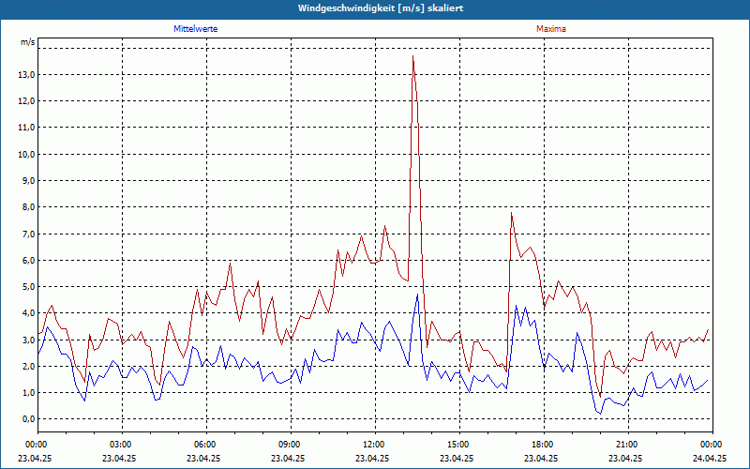Click the red Maxima peak near 17:00

[511, 214]
